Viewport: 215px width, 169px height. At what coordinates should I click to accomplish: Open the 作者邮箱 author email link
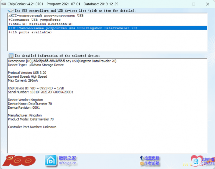pos(152,163)
